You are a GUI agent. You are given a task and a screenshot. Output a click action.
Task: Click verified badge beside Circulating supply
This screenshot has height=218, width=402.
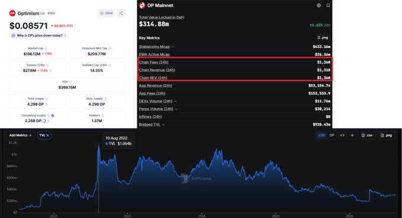coord(53,116)
